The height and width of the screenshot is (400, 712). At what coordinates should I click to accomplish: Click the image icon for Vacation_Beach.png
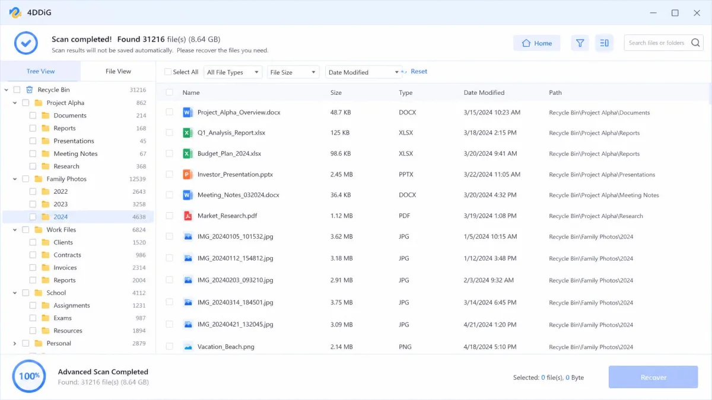tap(187, 347)
